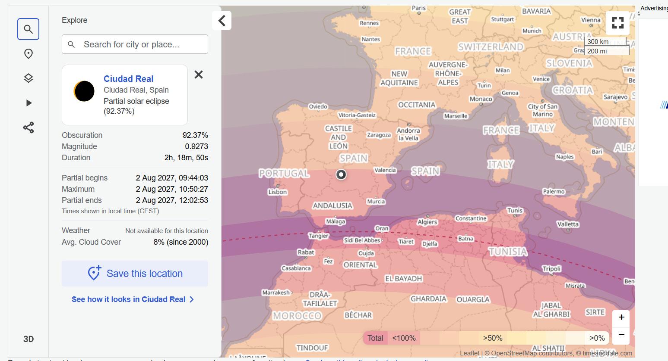Click Save this location button
Screen dimensions: 668x361
click(135, 274)
